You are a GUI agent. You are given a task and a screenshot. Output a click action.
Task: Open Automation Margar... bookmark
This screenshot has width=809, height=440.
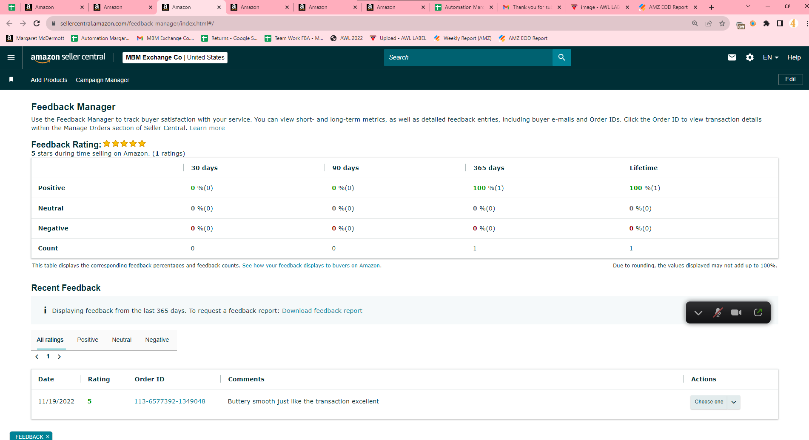tap(100, 38)
